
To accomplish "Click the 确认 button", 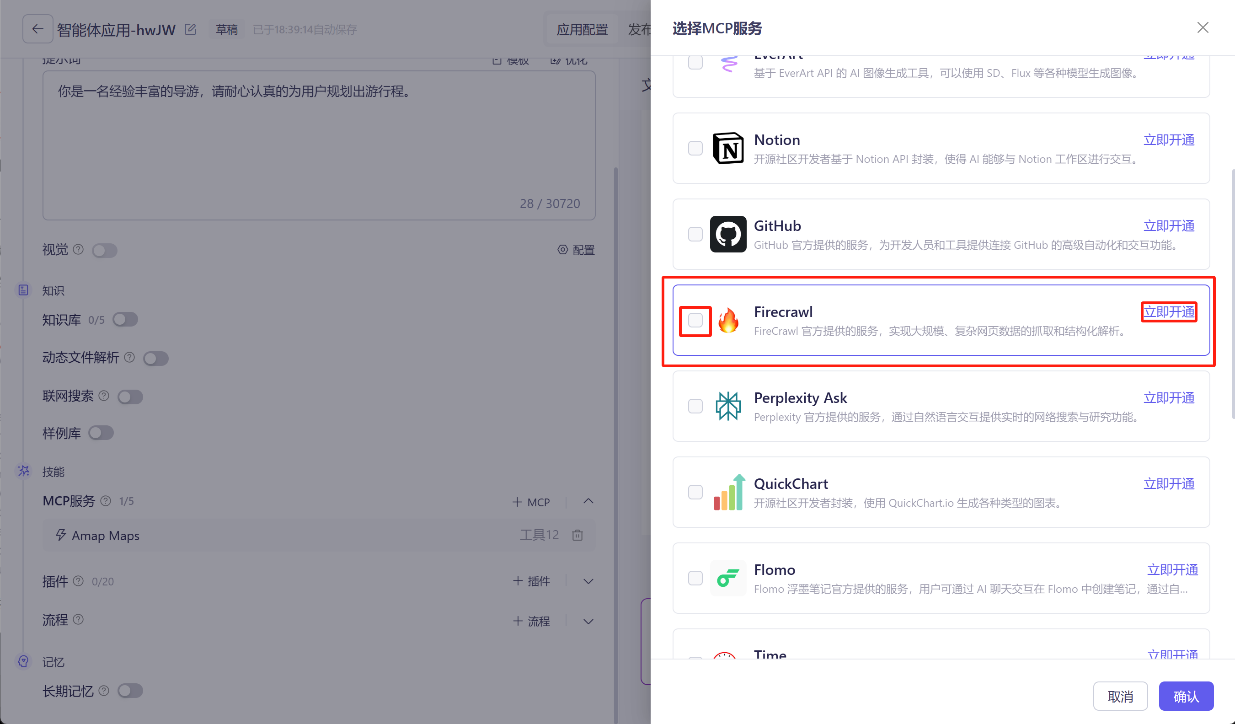I will [x=1186, y=696].
